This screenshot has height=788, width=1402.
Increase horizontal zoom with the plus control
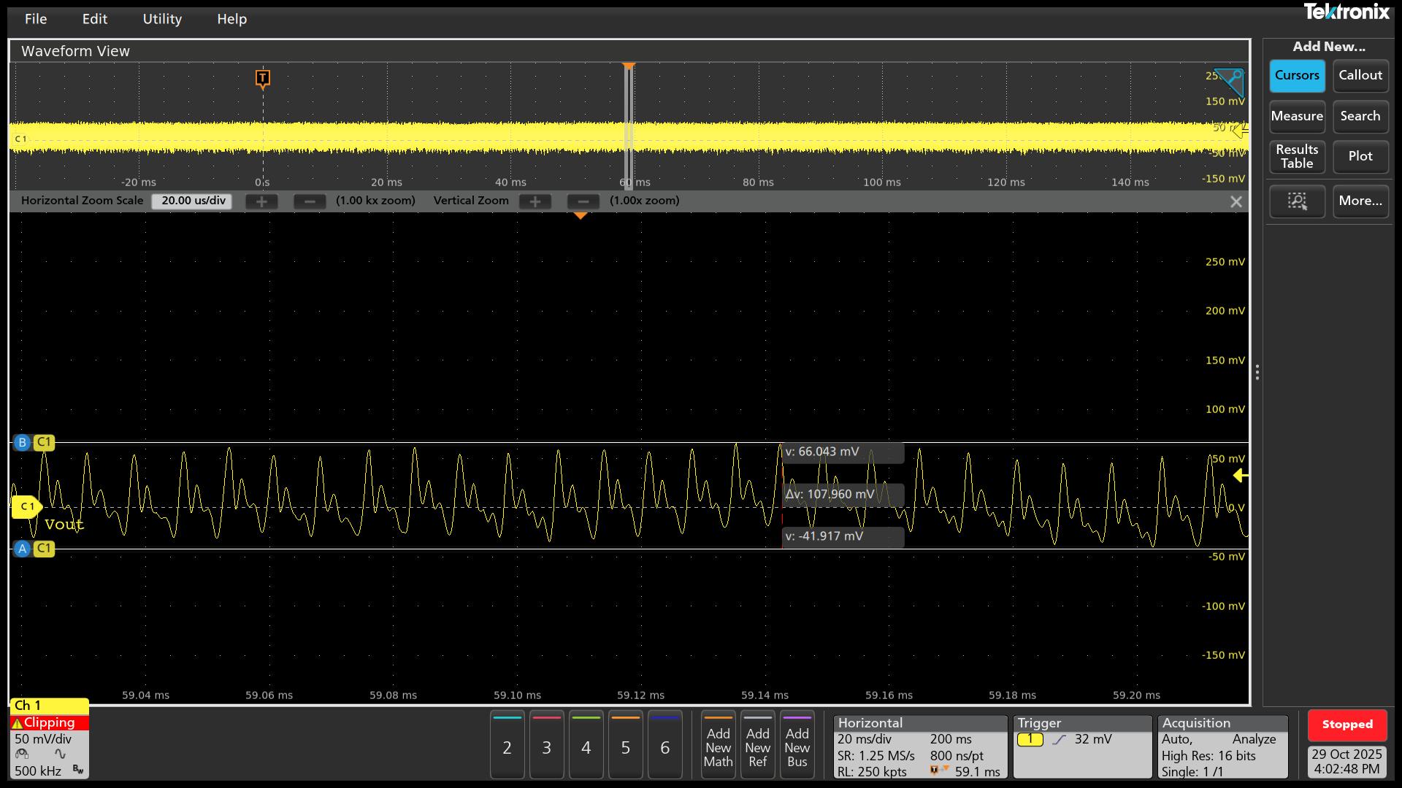[261, 201]
